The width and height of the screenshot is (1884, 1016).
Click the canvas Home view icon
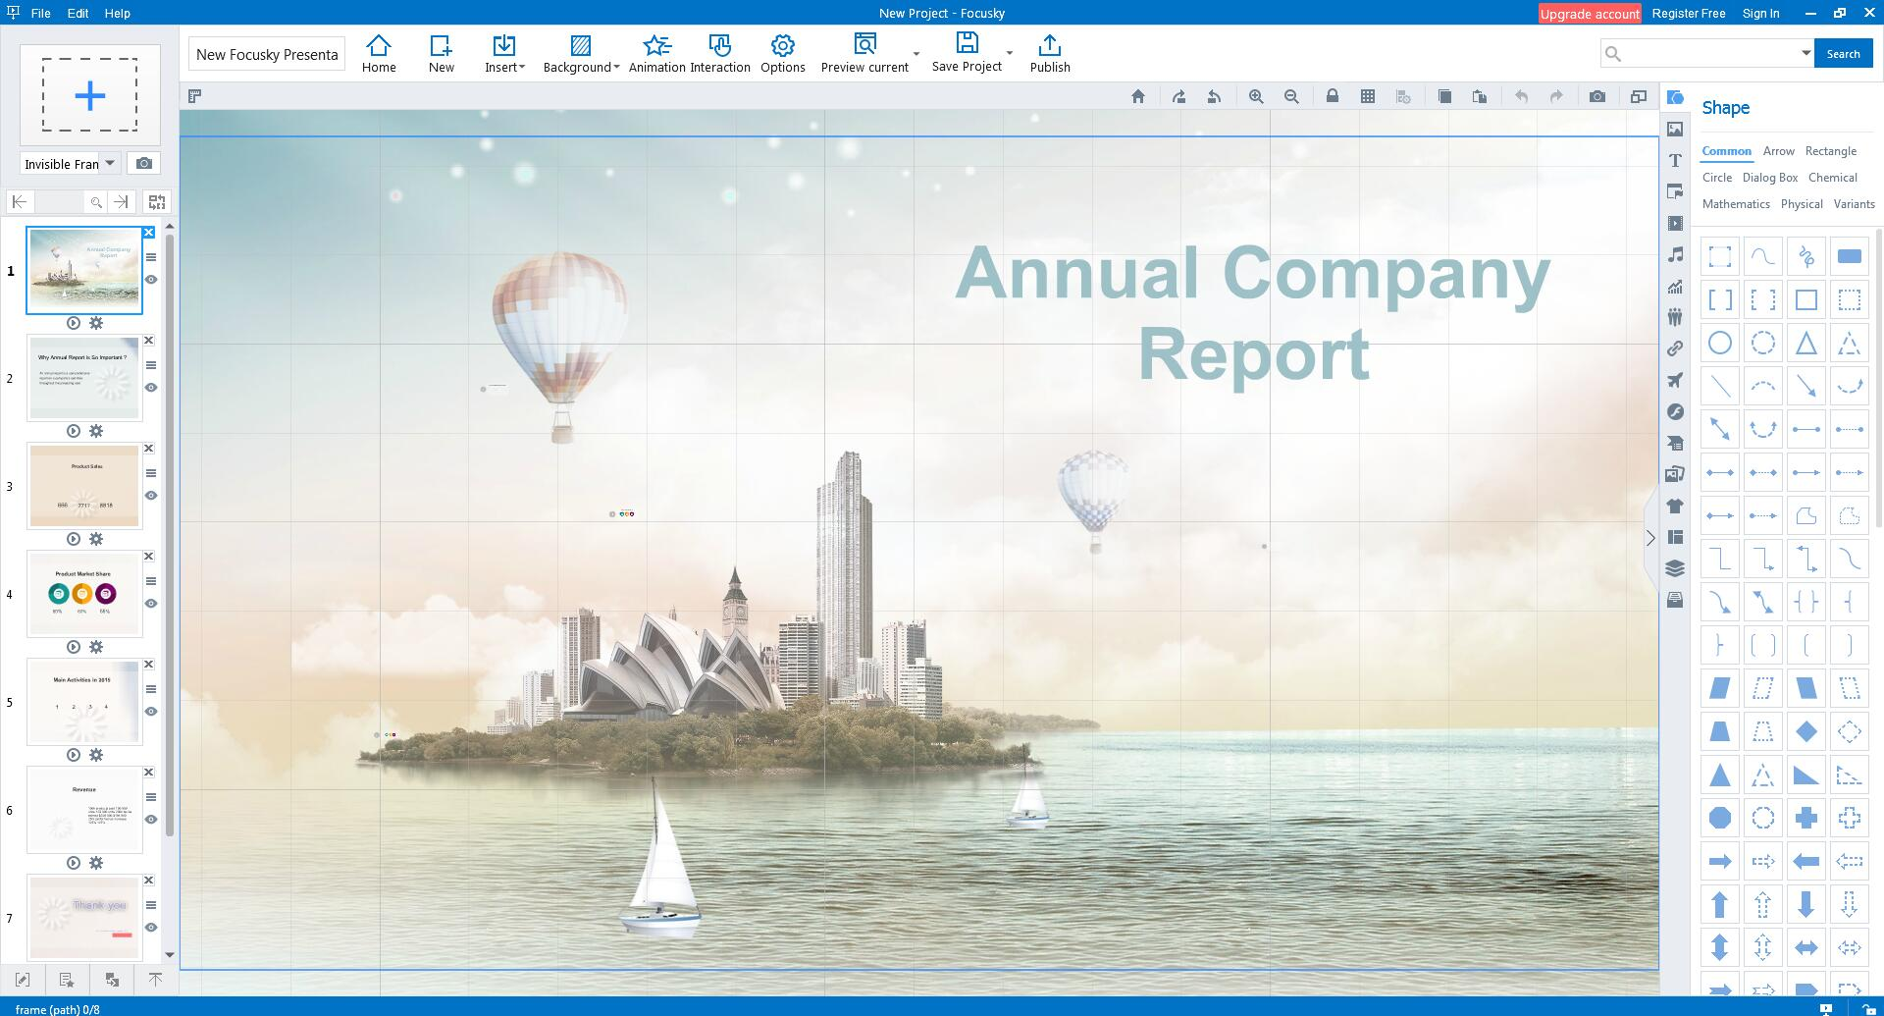tap(1137, 96)
